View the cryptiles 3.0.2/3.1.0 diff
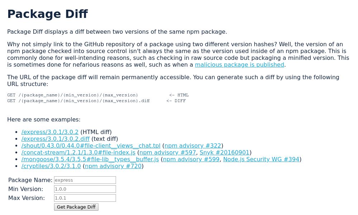Screen dimensions: 358x215 [x=51, y=166]
